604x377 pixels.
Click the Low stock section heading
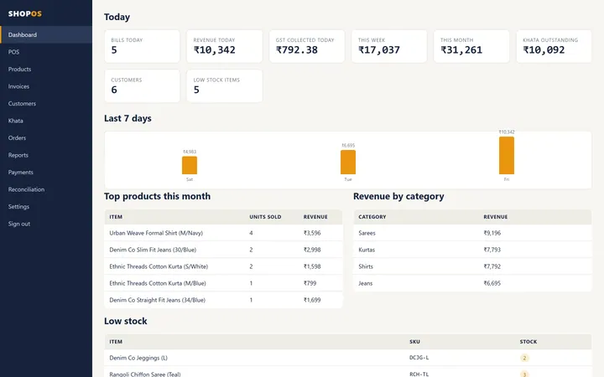coord(126,321)
